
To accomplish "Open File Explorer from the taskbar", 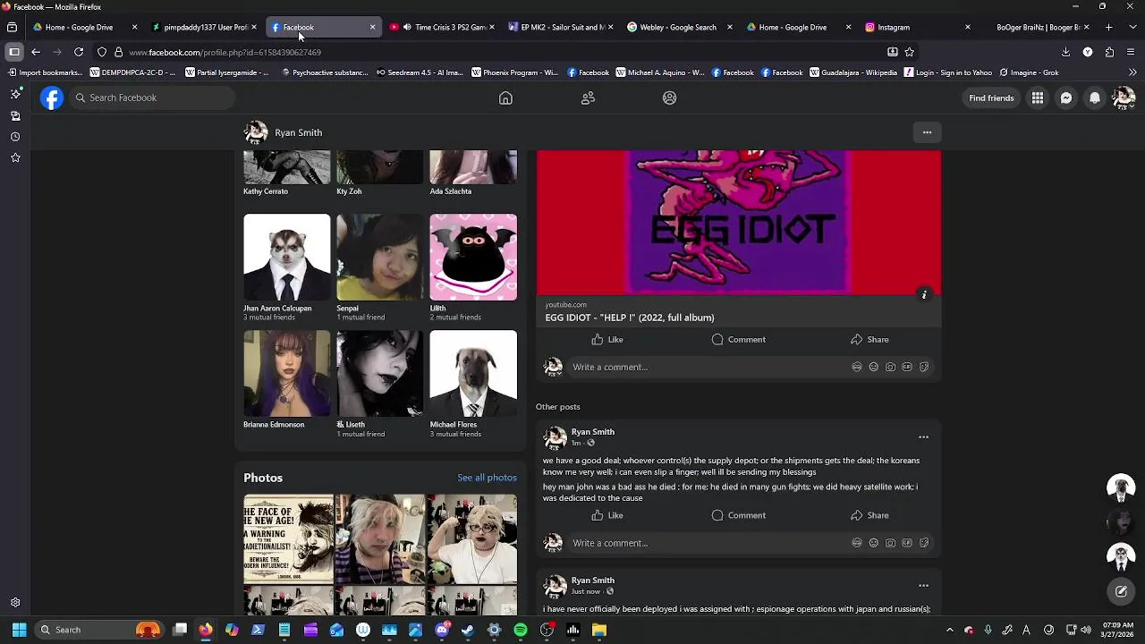I will (x=599, y=630).
